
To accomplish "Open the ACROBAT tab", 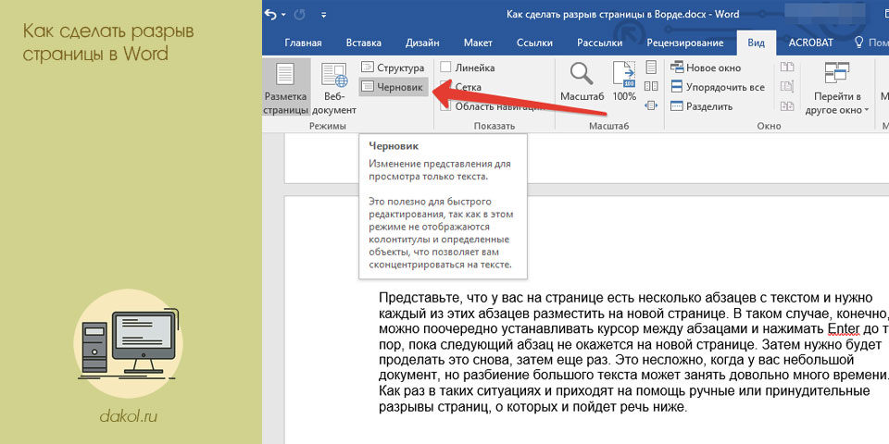I will pos(811,43).
